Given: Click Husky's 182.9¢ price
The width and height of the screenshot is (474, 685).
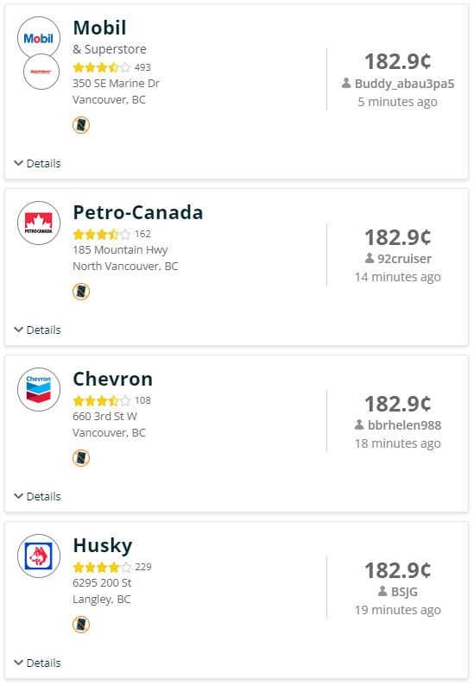Looking at the screenshot, I should click(397, 570).
